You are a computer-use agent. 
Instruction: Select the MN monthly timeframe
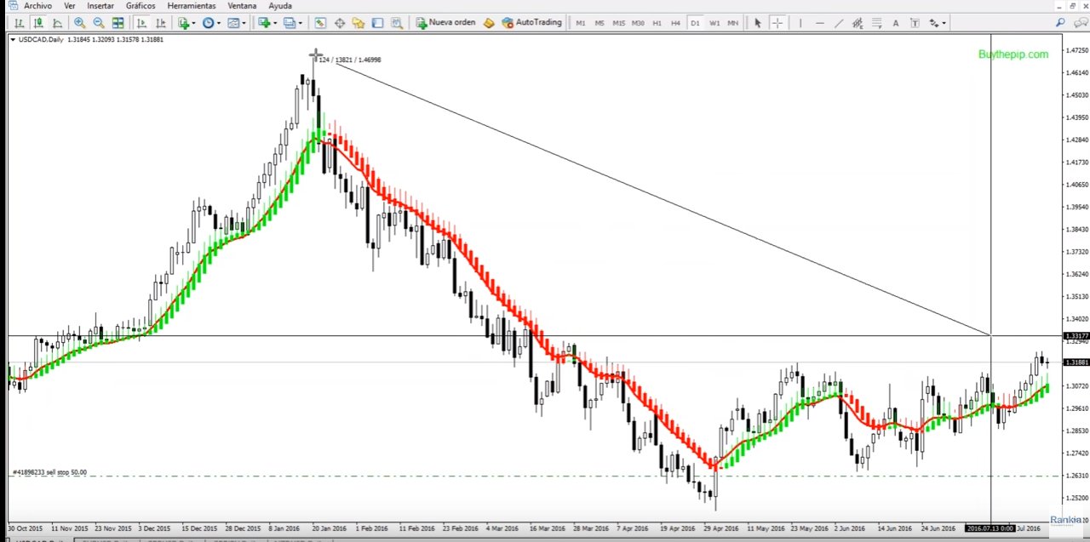[732, 23]
